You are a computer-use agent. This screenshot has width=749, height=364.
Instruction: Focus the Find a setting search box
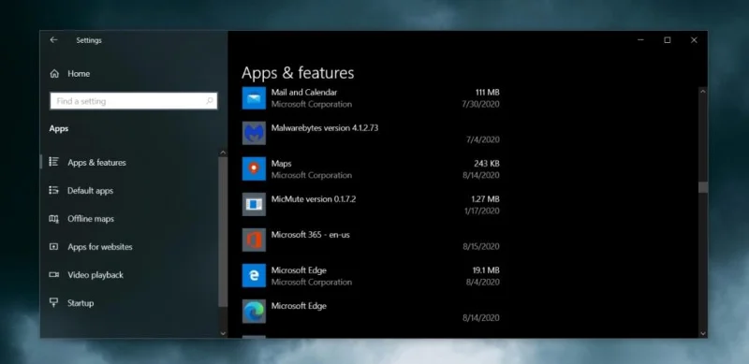click(133, 101)
